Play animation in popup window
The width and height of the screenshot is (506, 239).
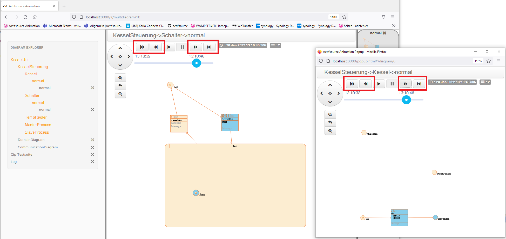click(x=379, y=84)
